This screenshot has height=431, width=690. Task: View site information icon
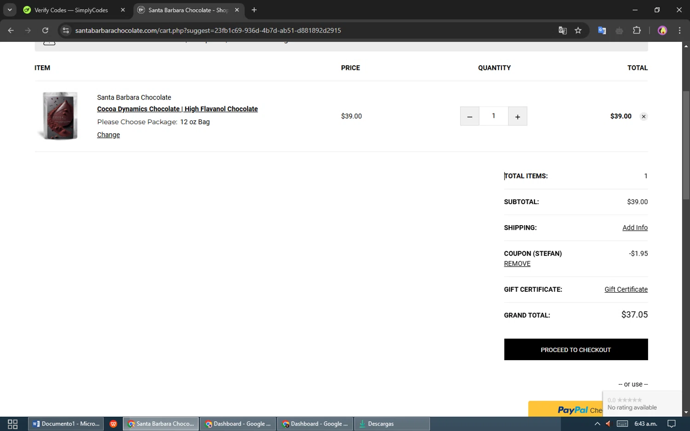pos(66,30)
